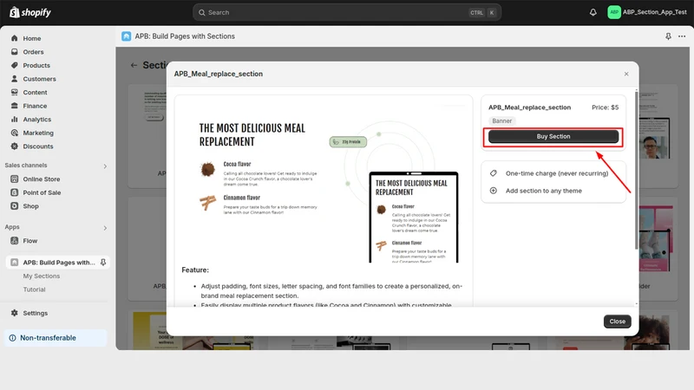Screen dimensions: 694x390
Task: Click the Finance bank icon
Action: coord(15,106)
